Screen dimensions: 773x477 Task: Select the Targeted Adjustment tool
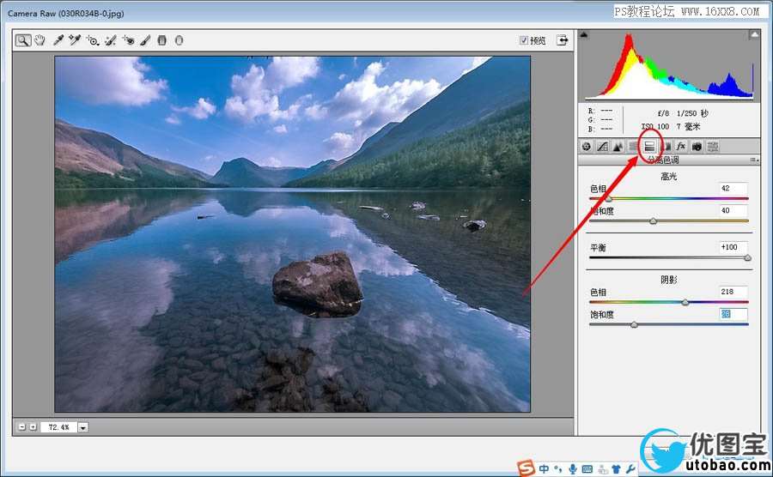93,40
